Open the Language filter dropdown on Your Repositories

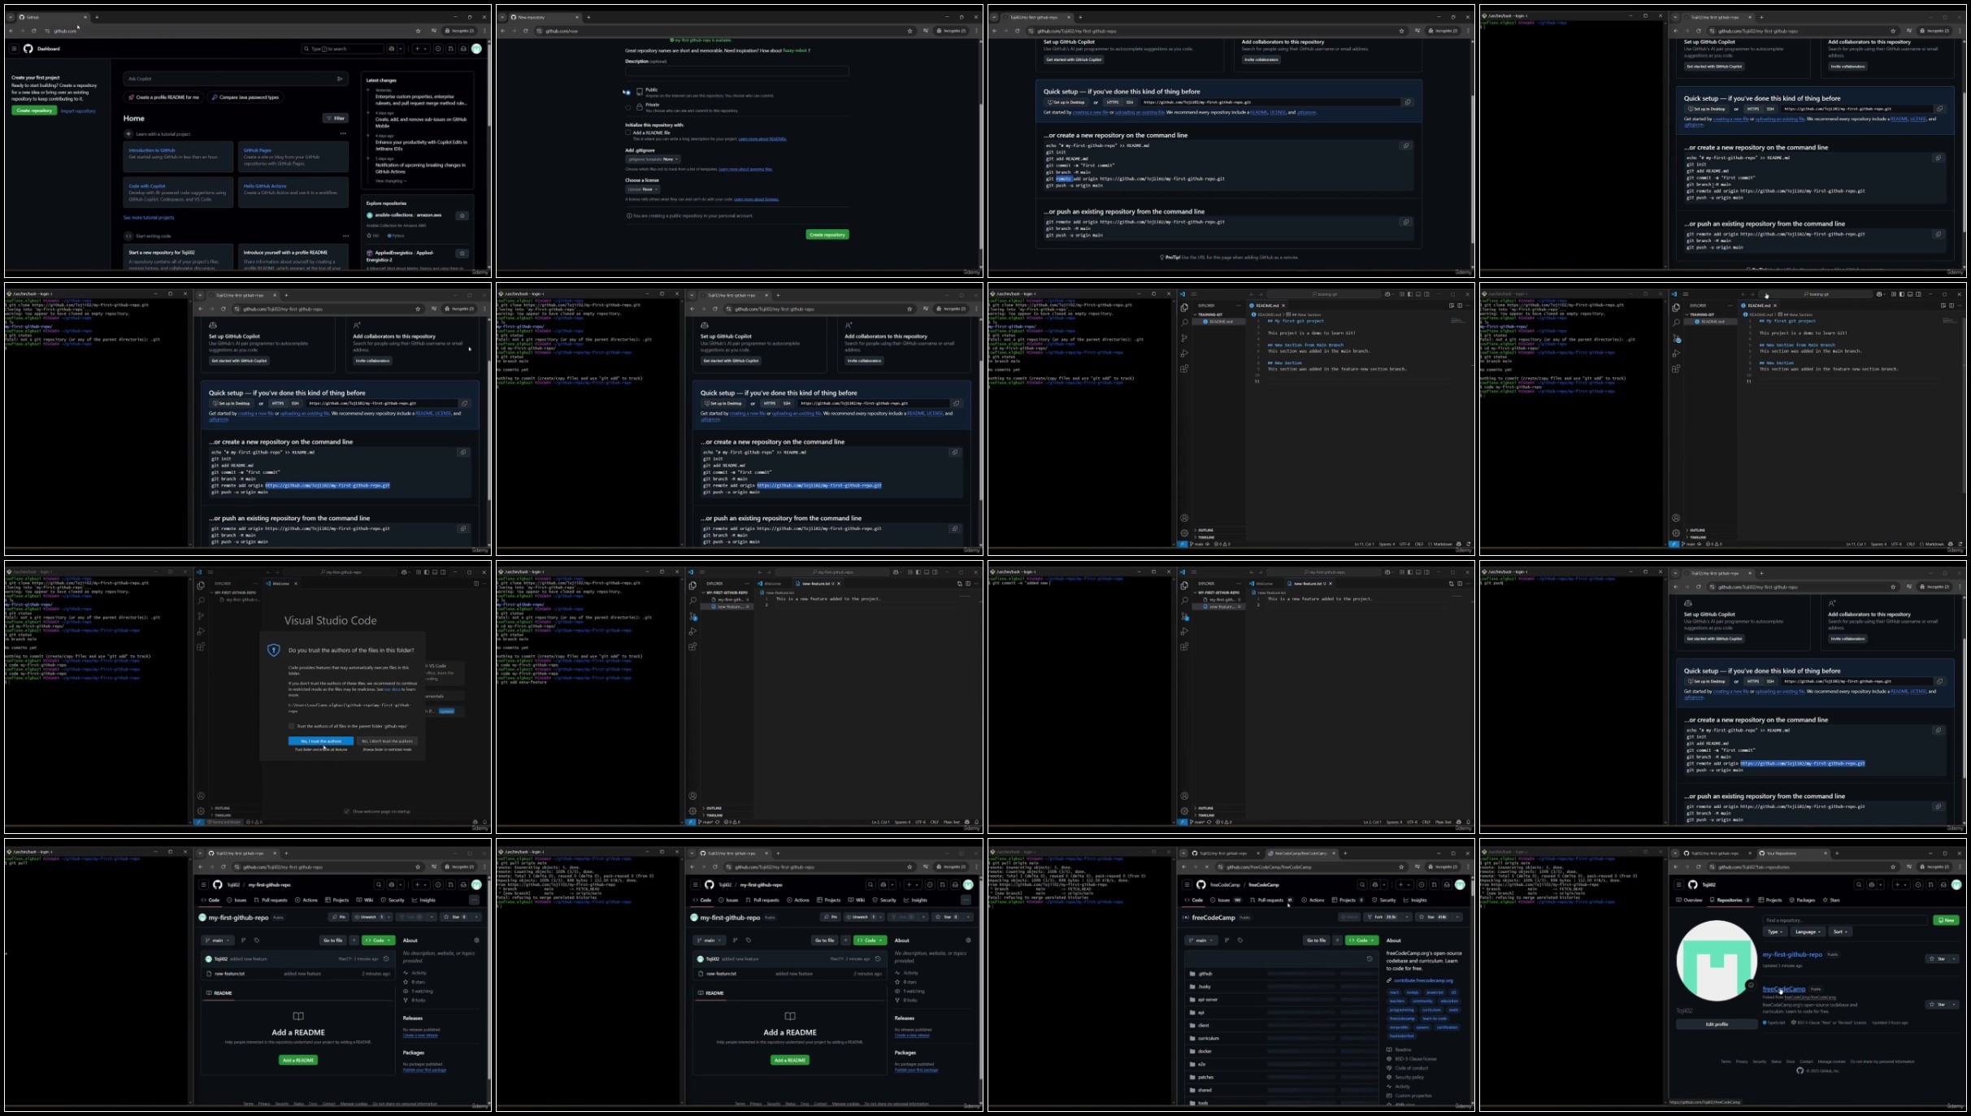tap(1808, 931)
